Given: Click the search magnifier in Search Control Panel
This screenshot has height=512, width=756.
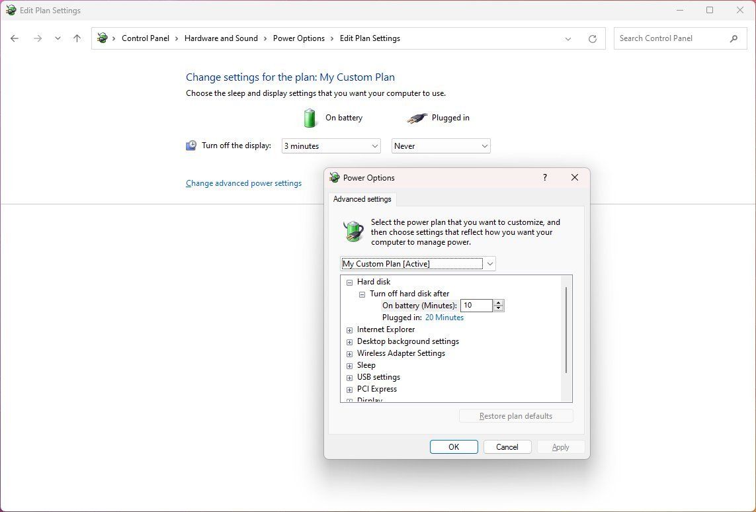Looking at the screenshot, I should point(734,38).
